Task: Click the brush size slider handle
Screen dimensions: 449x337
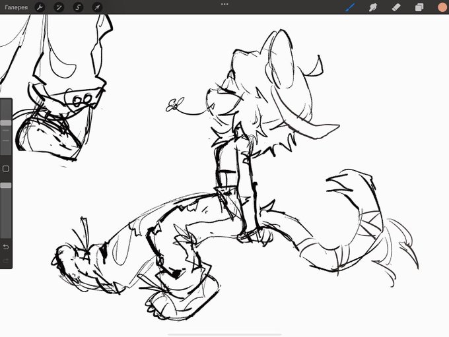Action: [x=6, y=123]
